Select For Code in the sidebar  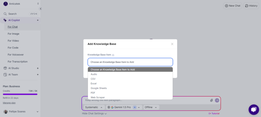point(13,48)
